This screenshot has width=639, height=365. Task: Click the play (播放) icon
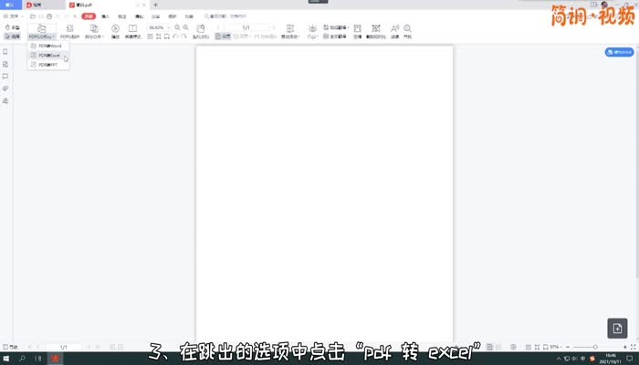[116, 32]
